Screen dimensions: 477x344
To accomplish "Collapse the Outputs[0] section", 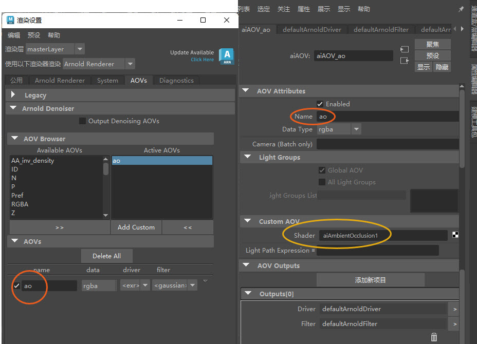I will (248, 293).
